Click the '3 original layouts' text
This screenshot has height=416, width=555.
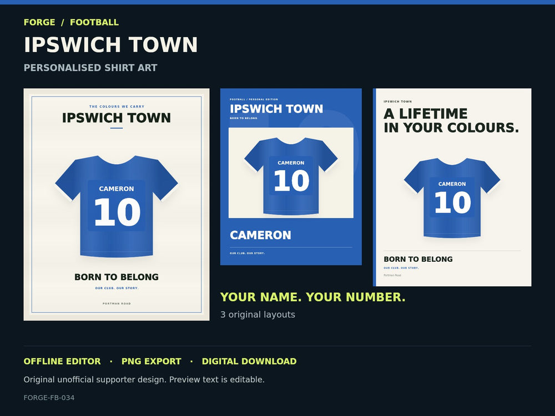258,314
